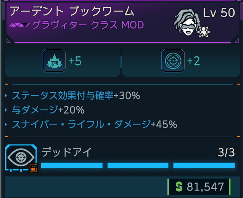
Task: Click the Lv 50 level text
Action: [219, 13]
